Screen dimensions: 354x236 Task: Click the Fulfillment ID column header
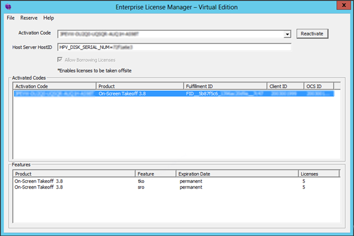pyautogui.click(x=225, y=86)
